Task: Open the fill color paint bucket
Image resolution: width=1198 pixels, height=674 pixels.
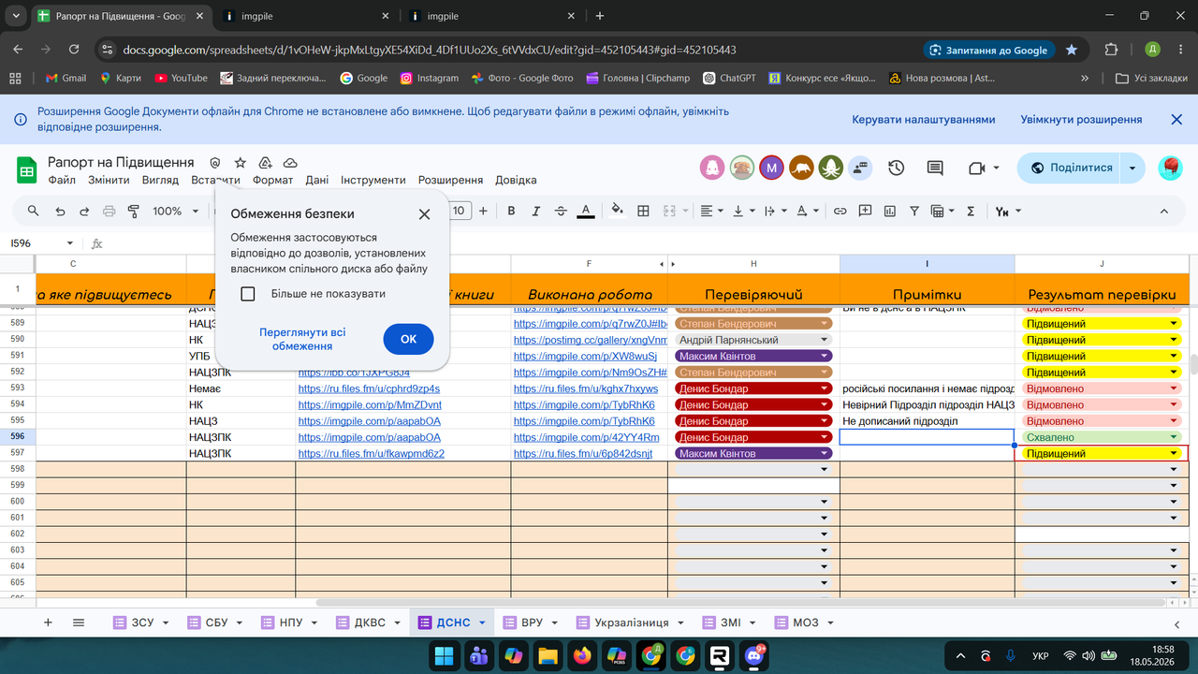Action: click(617, 212)
